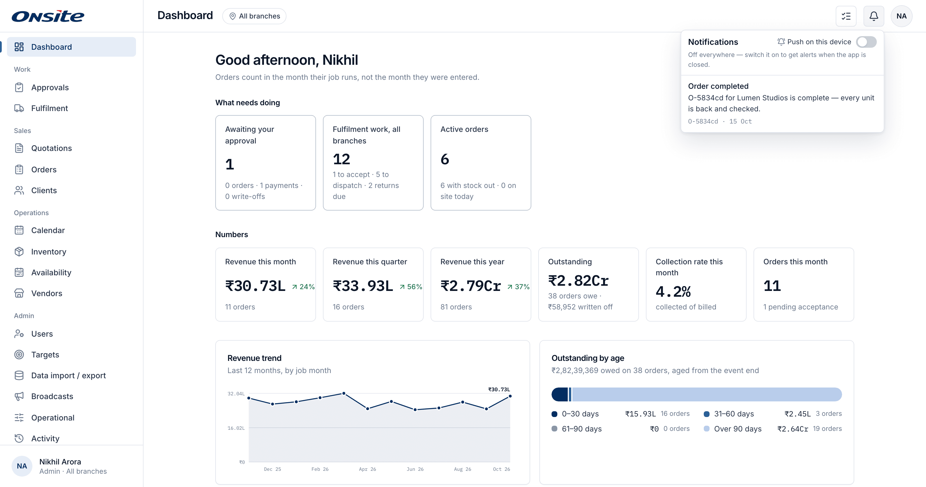Click the Operational sliders icon
Viewport: 926px width, 487px height.
coord(19,417)
